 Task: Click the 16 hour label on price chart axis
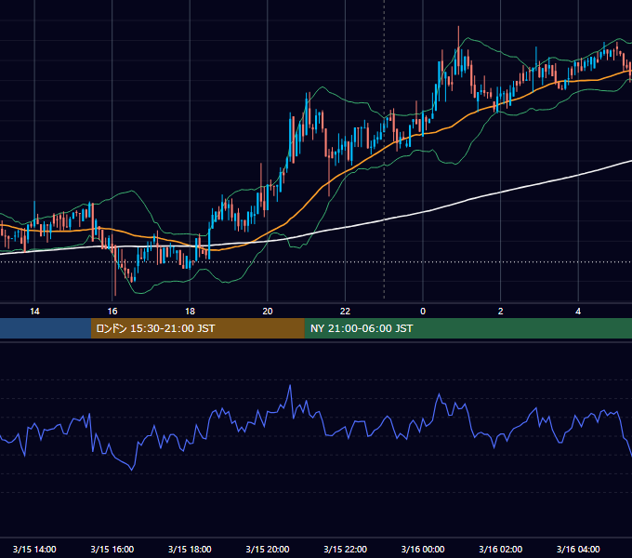pos(112,312)
